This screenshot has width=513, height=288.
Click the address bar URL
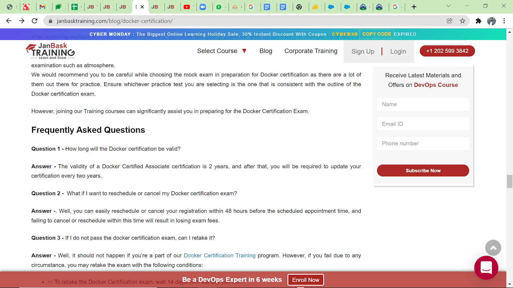pyautogui.click(x=114, y=21)
